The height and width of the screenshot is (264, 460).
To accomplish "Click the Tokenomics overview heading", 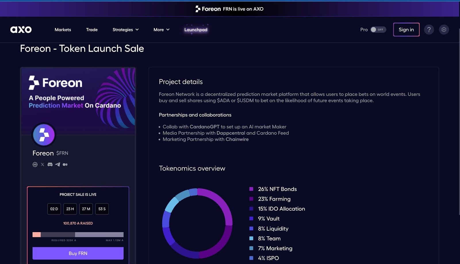I will pyautogui.click(x=192, y=168).
